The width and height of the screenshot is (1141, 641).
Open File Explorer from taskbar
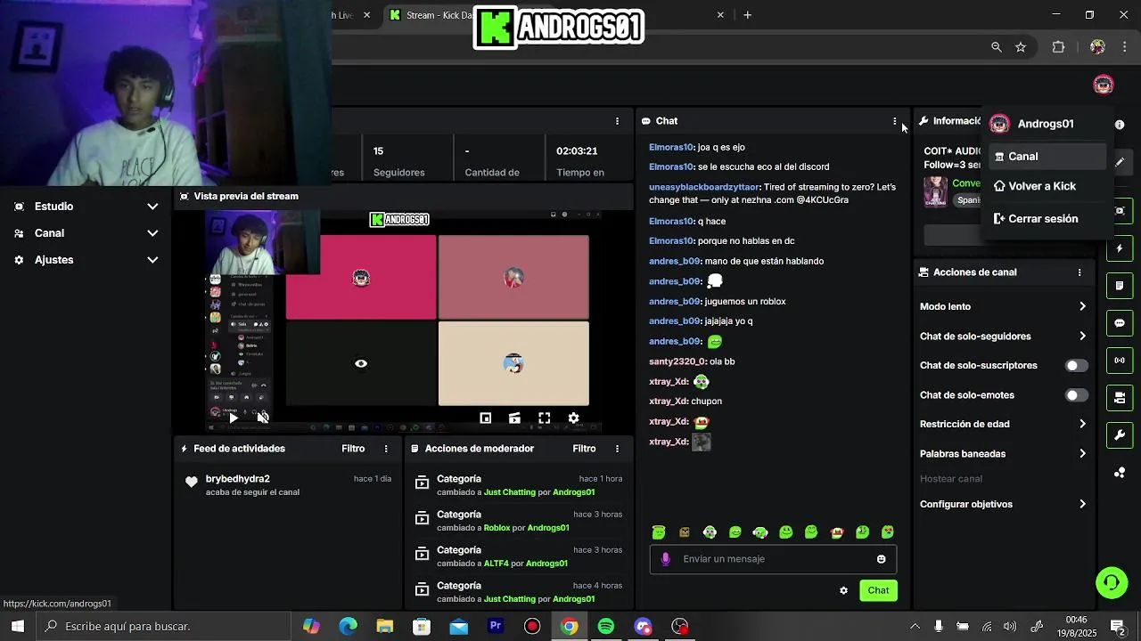click(x=385, y=627)
